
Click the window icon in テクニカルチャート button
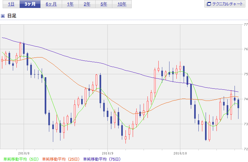pos(209,4)
